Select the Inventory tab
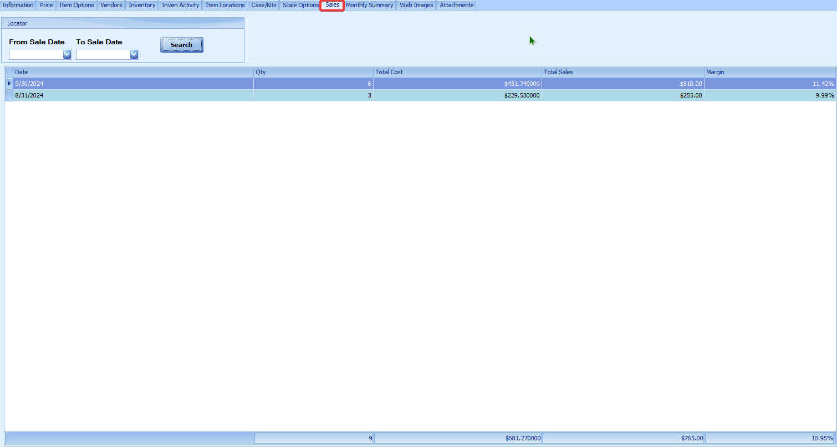This screenshot has height=447, width=837. 142,5
